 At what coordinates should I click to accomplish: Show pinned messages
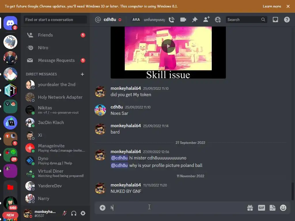click(195, 20)
